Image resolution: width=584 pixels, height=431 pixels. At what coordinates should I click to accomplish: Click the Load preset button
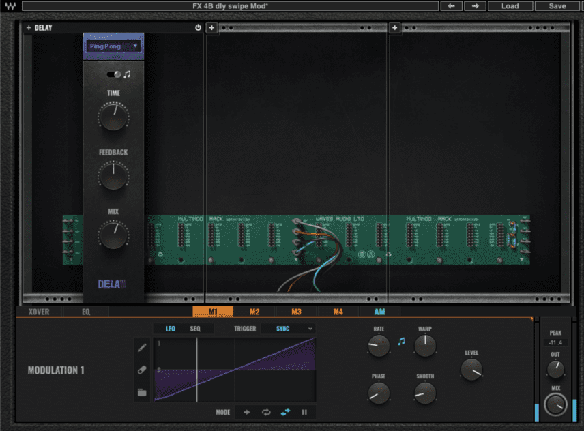510,6
